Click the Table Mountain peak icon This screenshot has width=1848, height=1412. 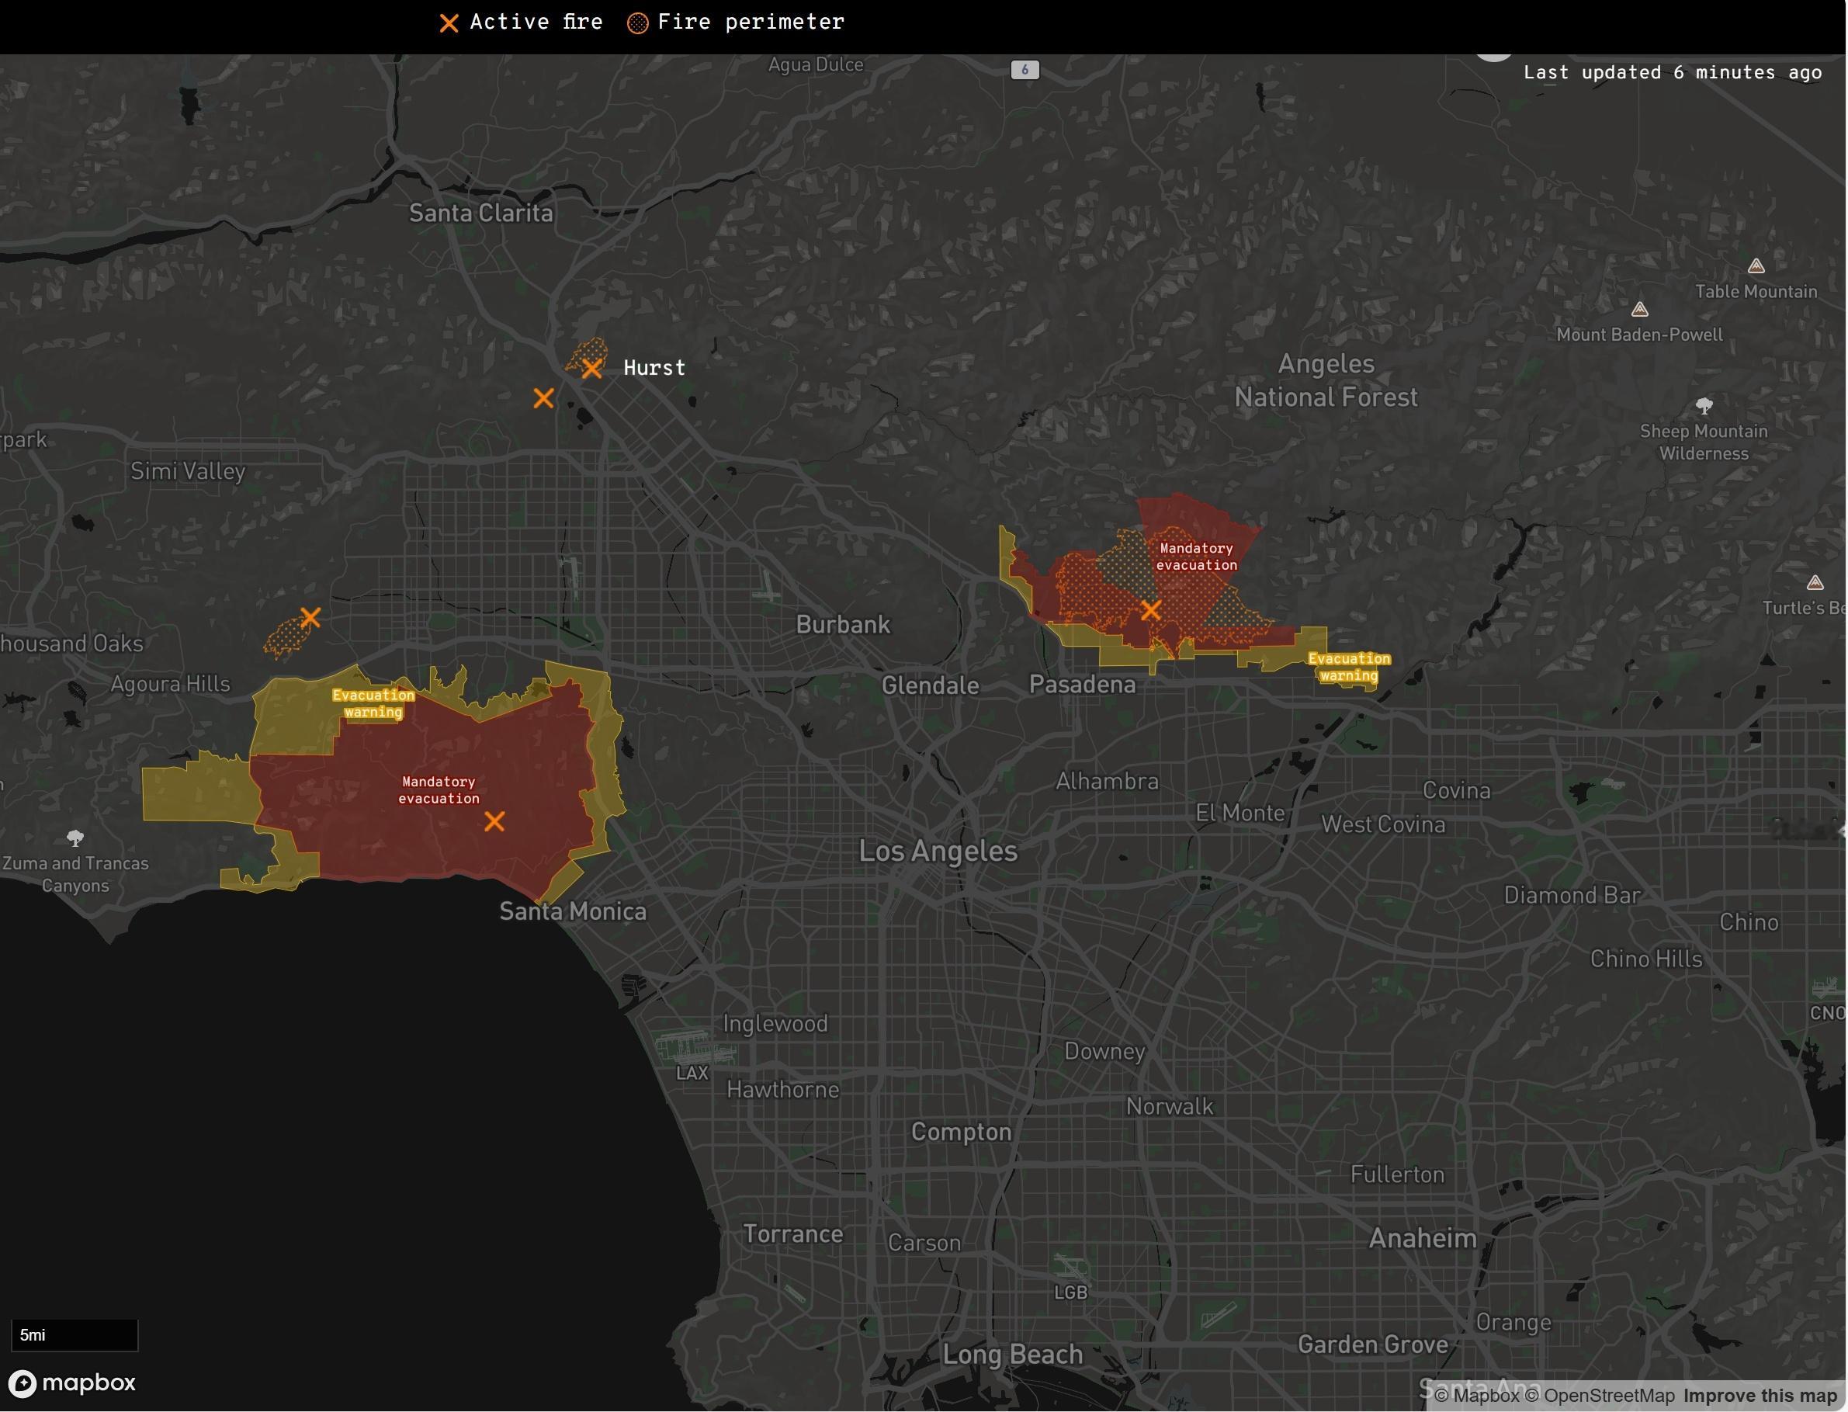(1756, 266)
